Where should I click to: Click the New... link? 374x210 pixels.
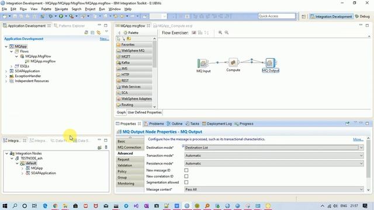(104, 39)
